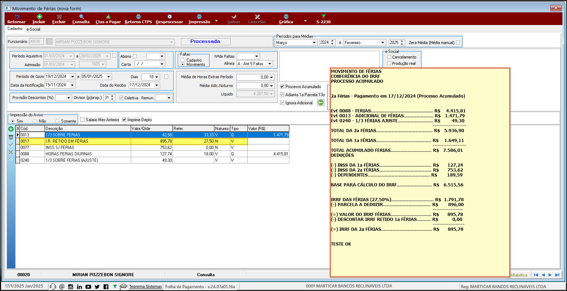Image resolution: width=567 pixels, height=291 pixels.
Task: Toggle Coletiva checkbox
Action: 122,98
